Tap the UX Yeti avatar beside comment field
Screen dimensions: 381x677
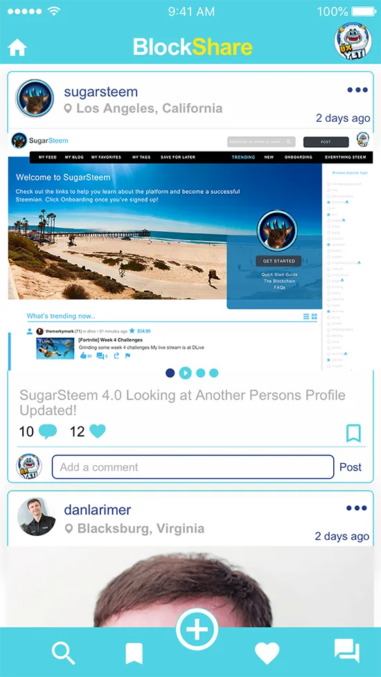29,467
